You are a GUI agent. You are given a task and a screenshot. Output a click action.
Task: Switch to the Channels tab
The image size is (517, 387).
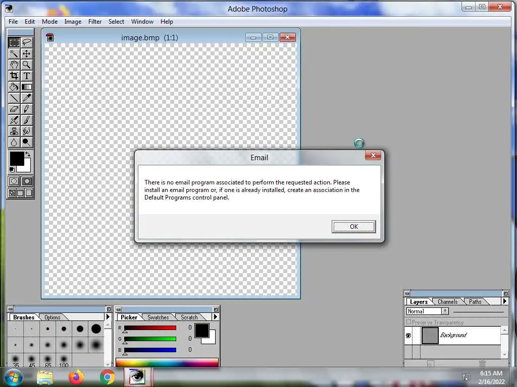(x=447, y=301)
